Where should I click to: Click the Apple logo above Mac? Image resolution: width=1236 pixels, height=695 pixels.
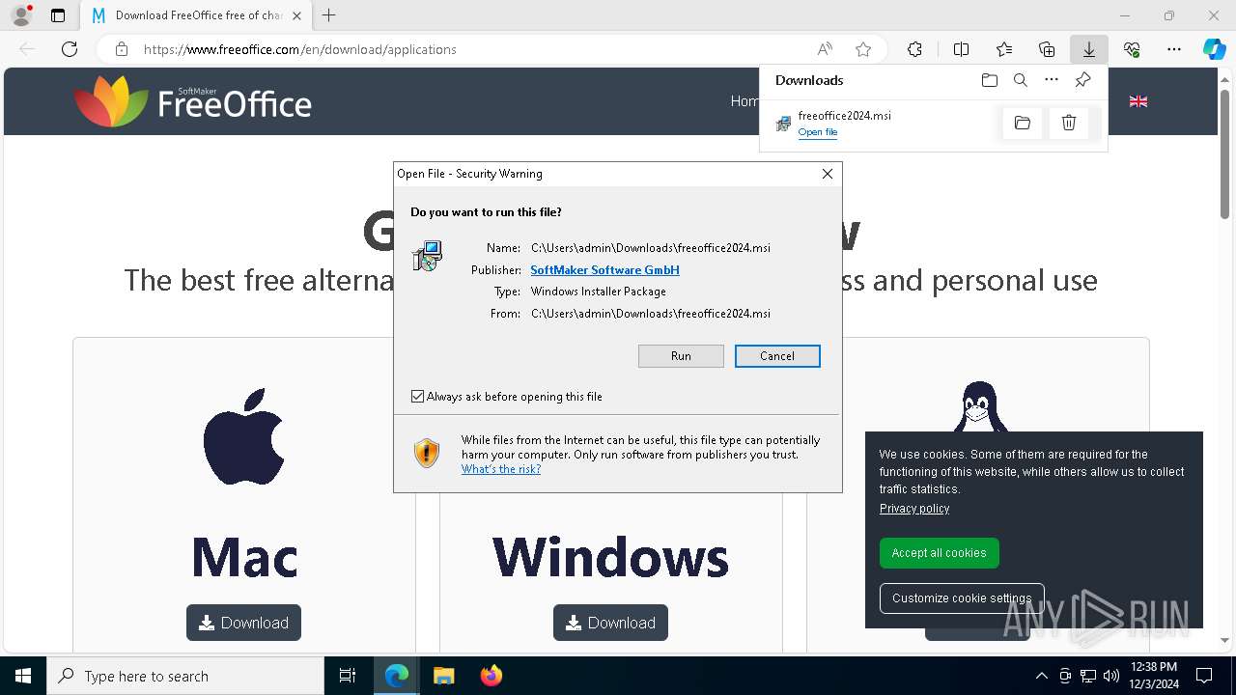[243, 436]
